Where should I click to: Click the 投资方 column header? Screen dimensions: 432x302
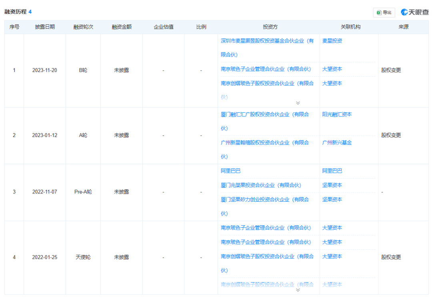tap(270, 27)
